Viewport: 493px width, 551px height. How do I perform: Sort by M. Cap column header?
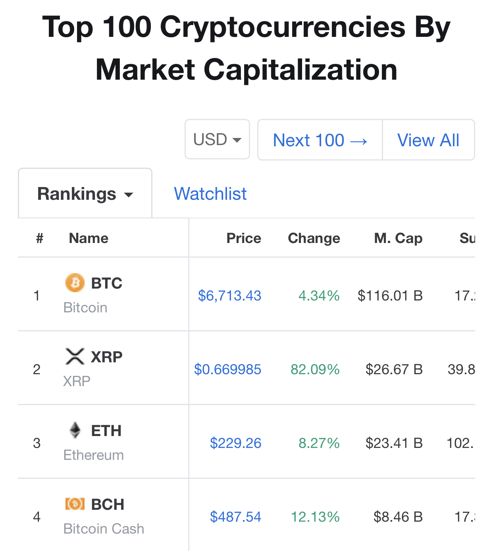tap(398, 238)
